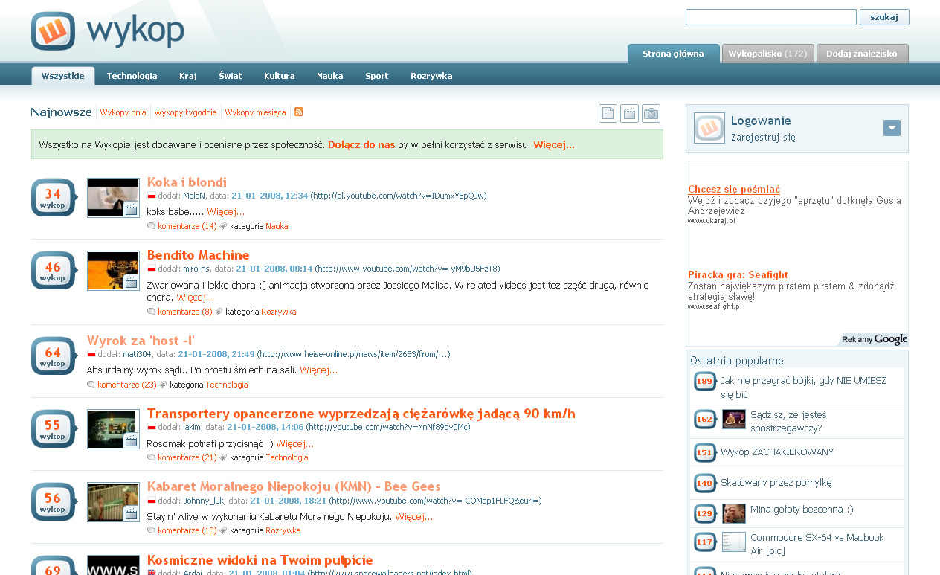
Task: Open Bendito Machine video thumbnail
Action: pyautogui.click(x=113, y=271)
